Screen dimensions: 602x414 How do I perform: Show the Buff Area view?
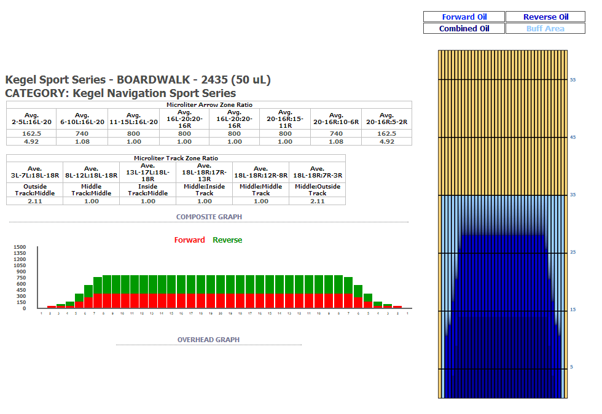tap(545, 29)
